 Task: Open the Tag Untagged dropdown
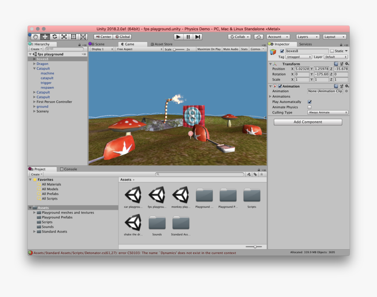tap(299, 57)
